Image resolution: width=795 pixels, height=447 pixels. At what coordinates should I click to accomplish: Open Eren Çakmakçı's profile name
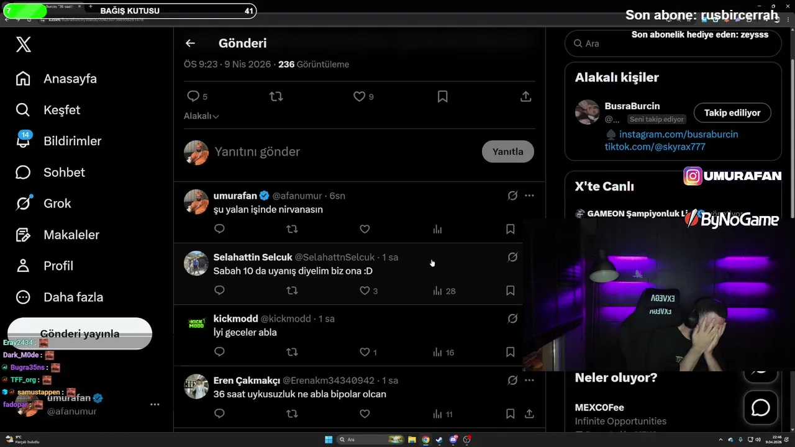(x=247, y=380)
